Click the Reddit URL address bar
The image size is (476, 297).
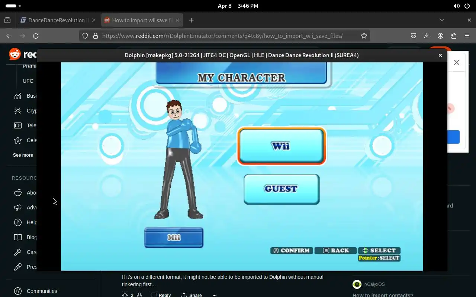pos(222,36)
